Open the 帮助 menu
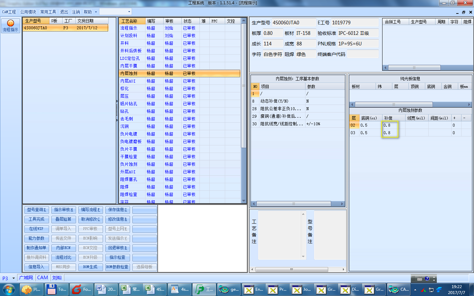The height and width of the screenshot is (296, 474). coord(88,12)
